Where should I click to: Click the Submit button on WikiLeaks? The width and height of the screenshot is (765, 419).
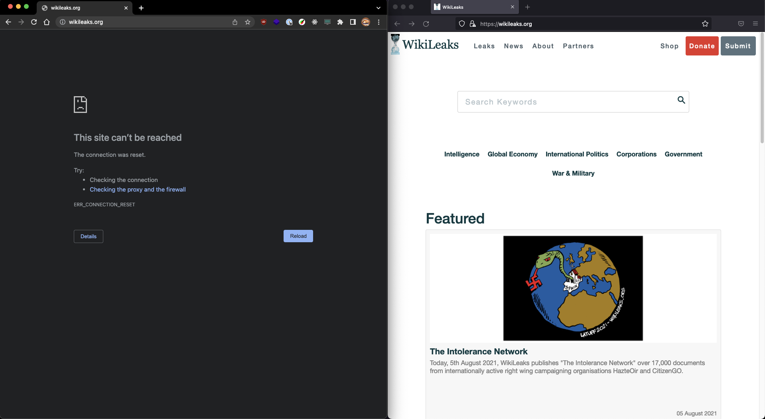[738, 46]
